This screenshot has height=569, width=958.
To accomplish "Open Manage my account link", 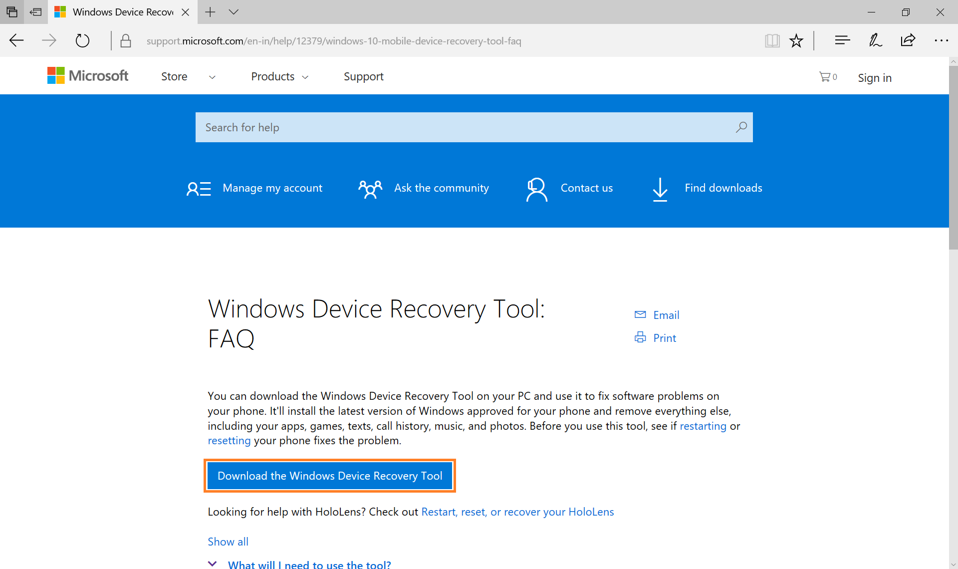I will click(272, 188).
